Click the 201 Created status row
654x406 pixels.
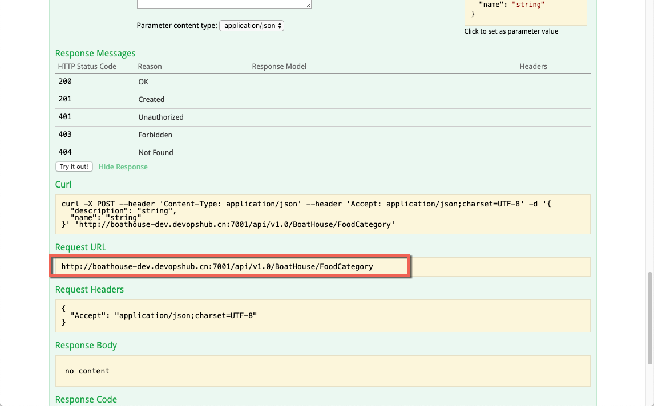click(x=323, y=100)
